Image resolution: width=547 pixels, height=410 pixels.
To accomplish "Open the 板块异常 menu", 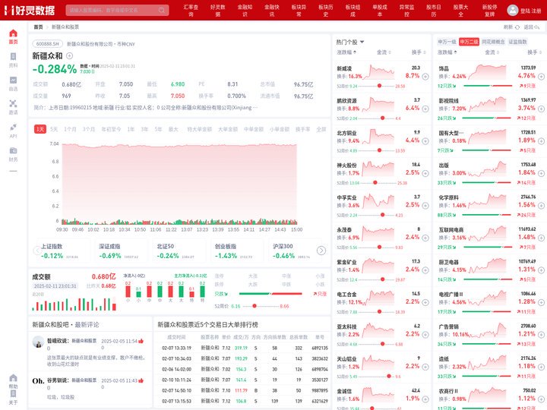I will 299,11.
